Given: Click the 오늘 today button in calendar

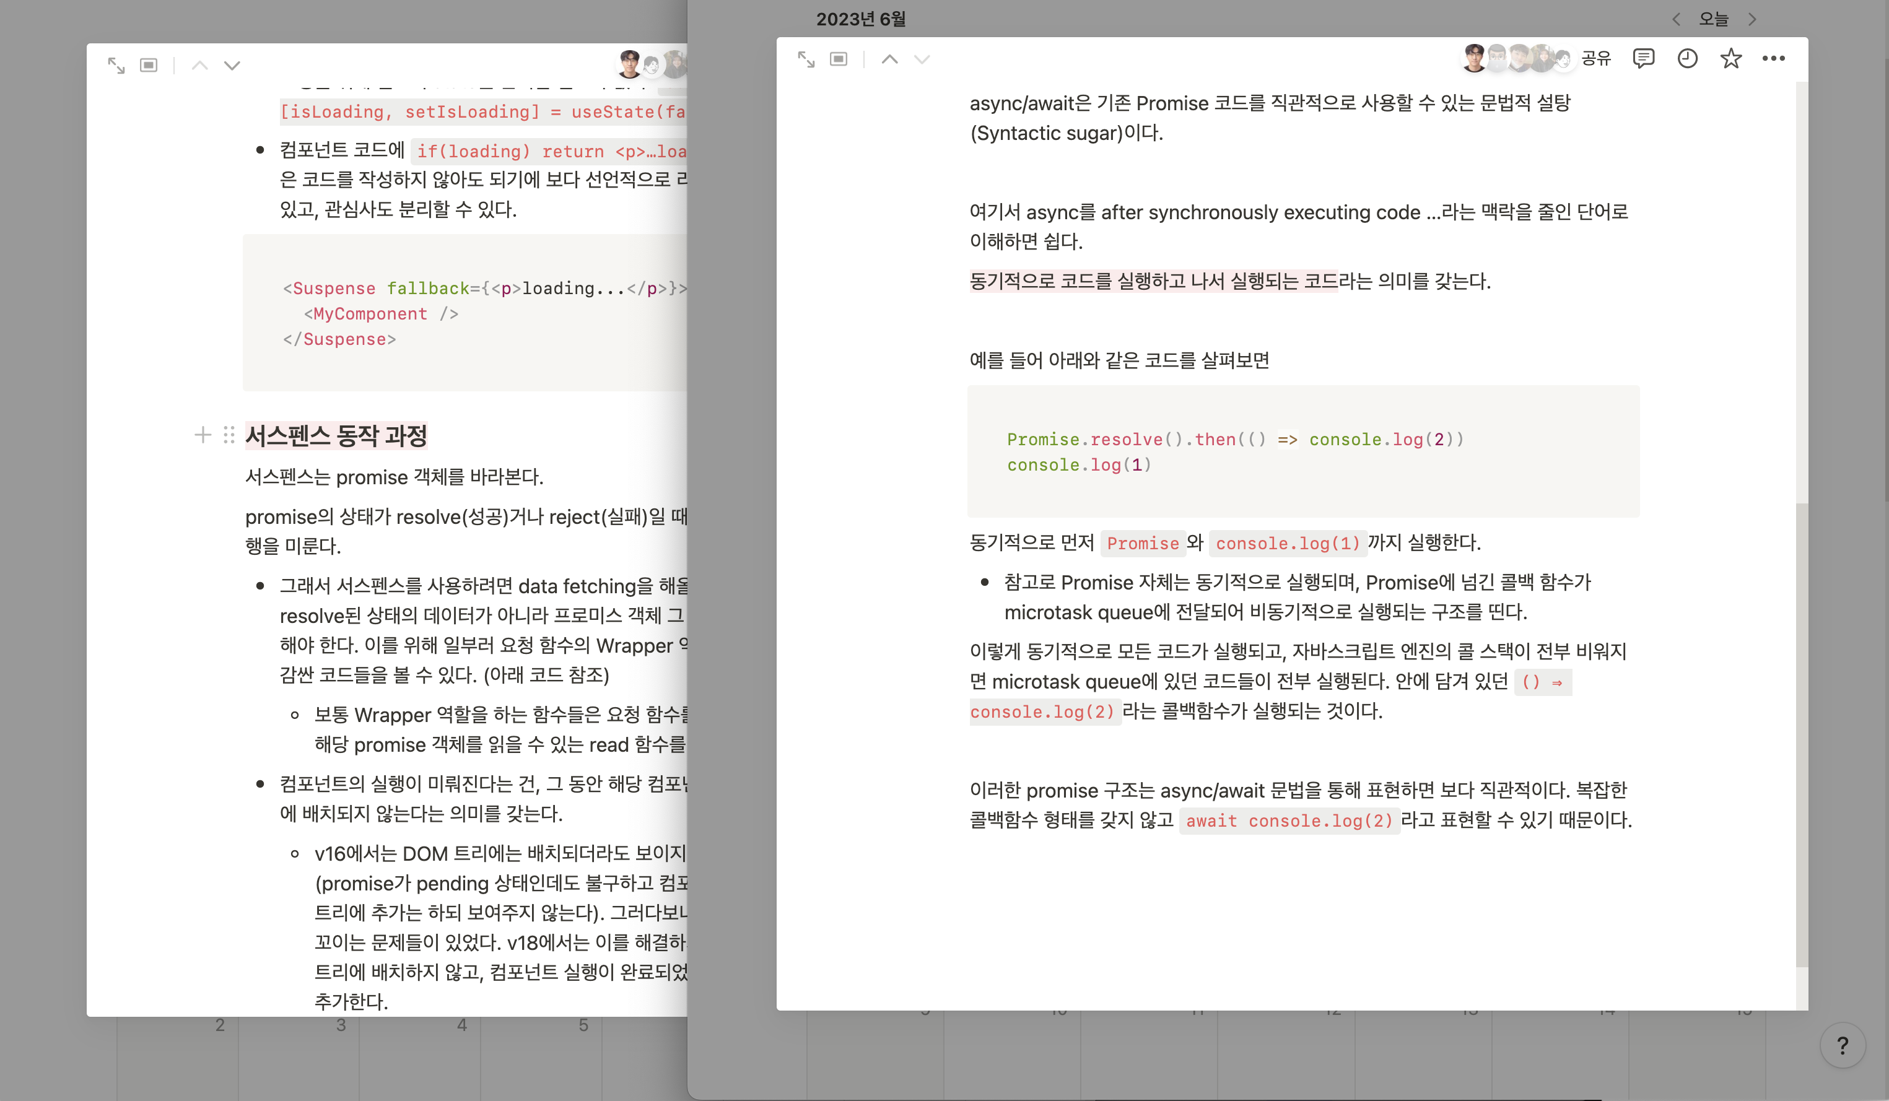Looking at the screenshot, I should (x=1714, y=19).
